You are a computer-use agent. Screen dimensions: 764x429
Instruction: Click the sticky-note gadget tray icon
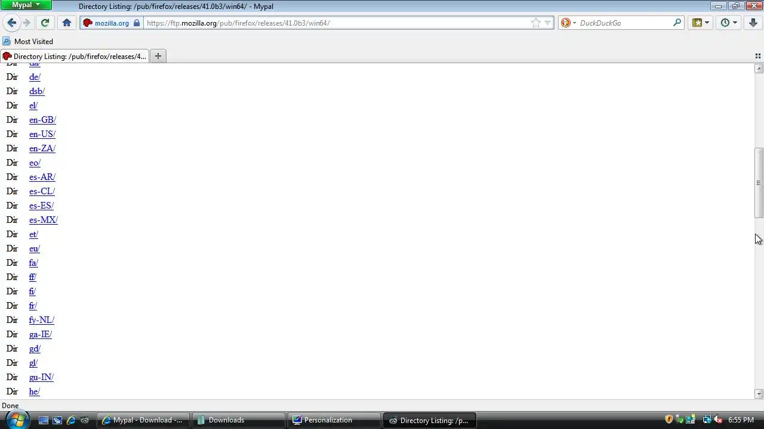tap(691, 419)
